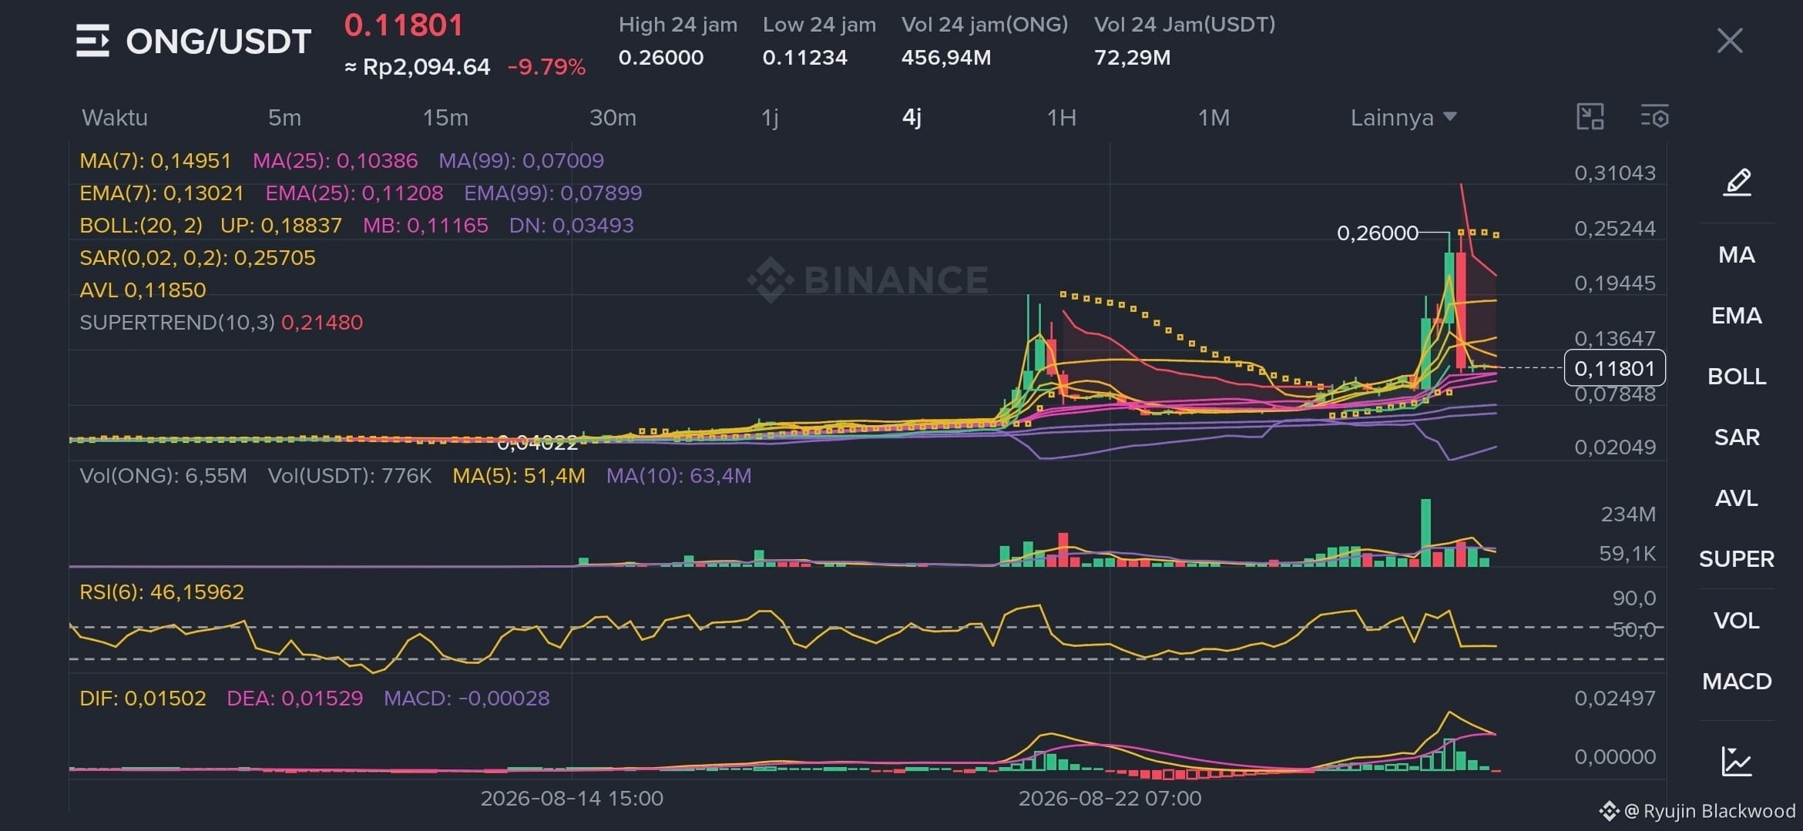Screen dimensions: 1803x831
Task: Toggle the SUPER trend indicator
Action: [x=1737, y=559]
